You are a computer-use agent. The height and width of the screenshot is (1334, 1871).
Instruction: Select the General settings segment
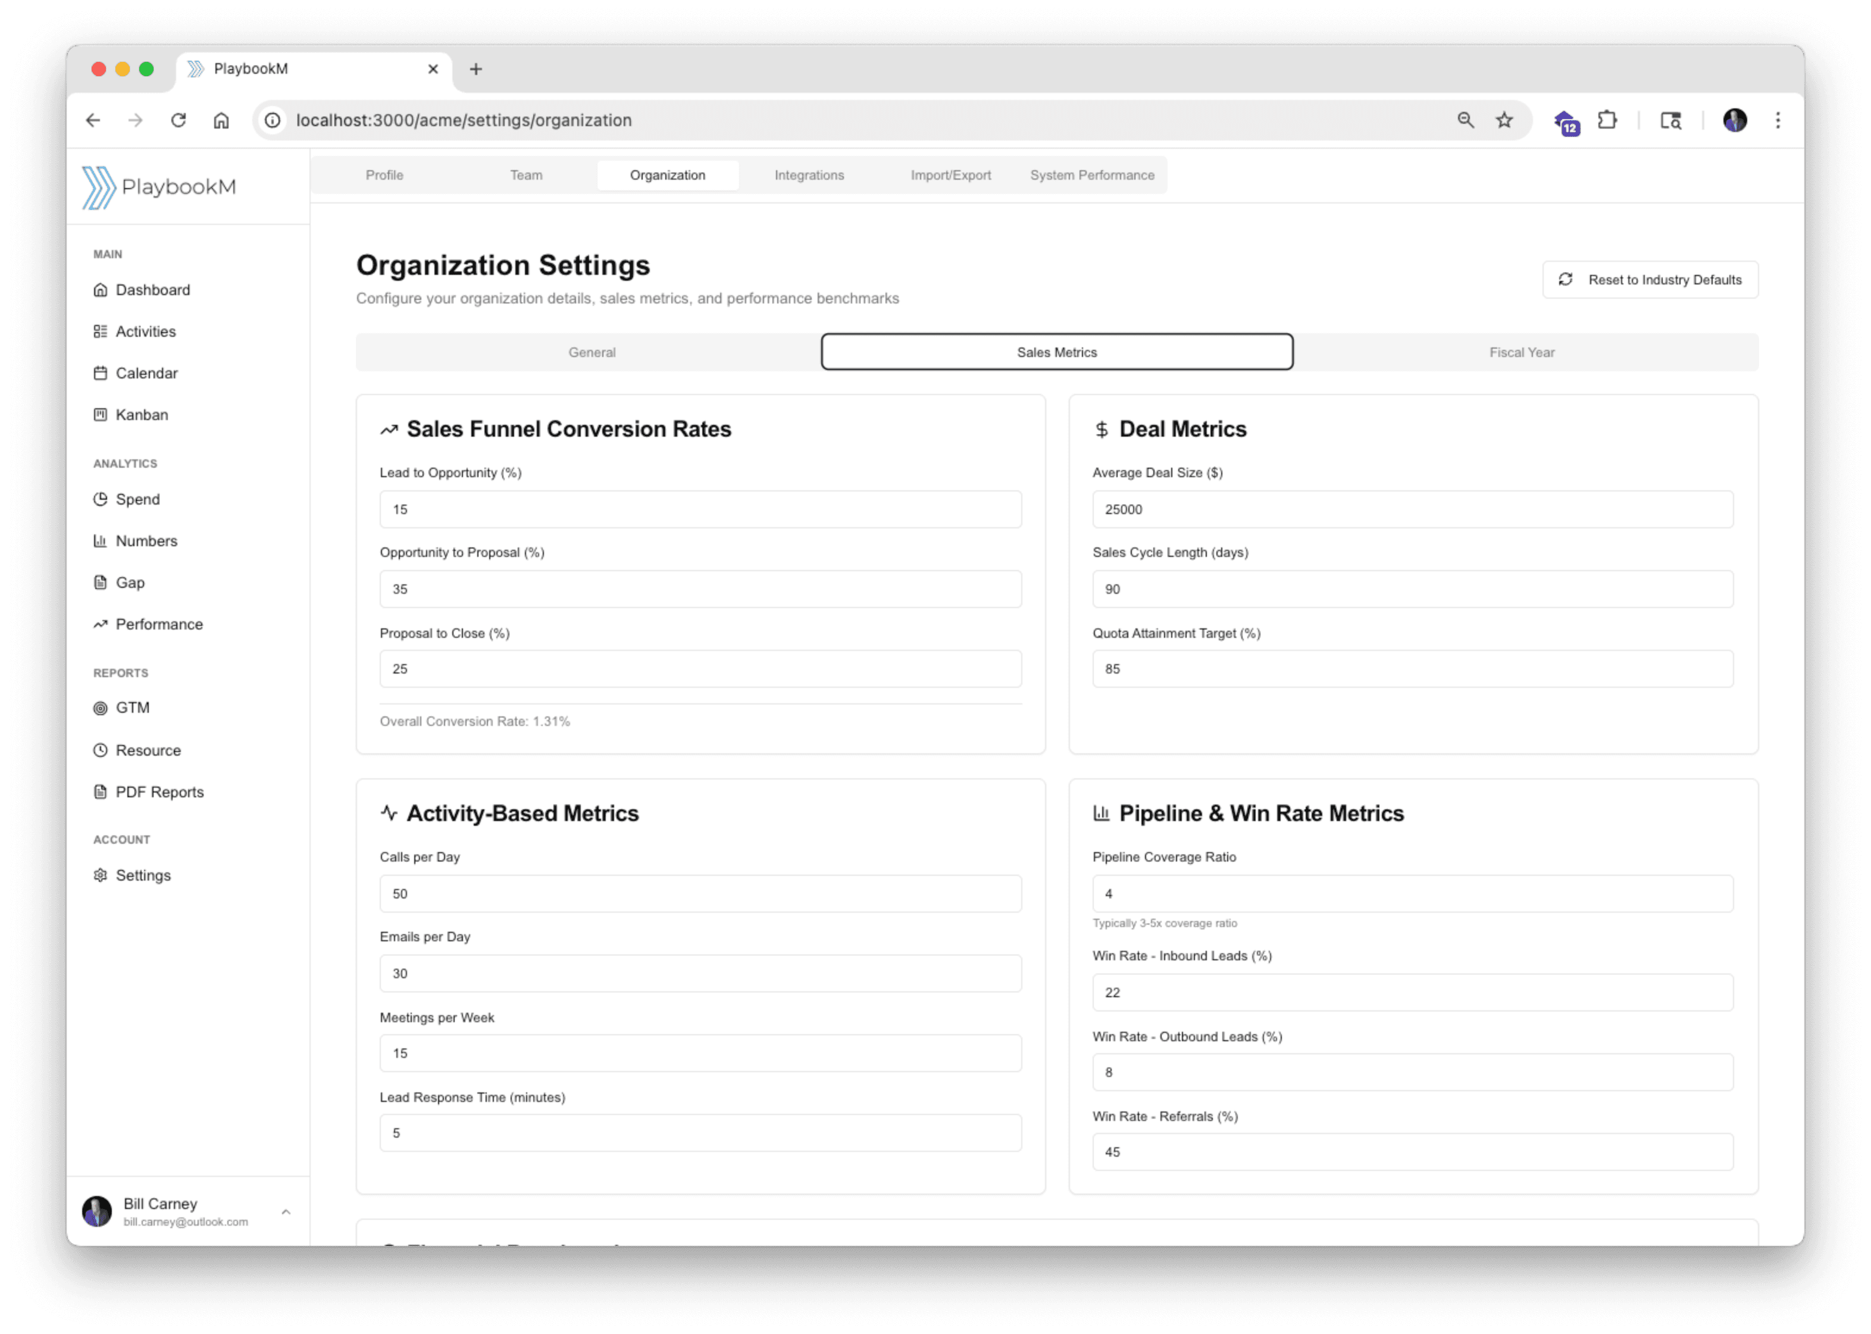click(592, 352)
